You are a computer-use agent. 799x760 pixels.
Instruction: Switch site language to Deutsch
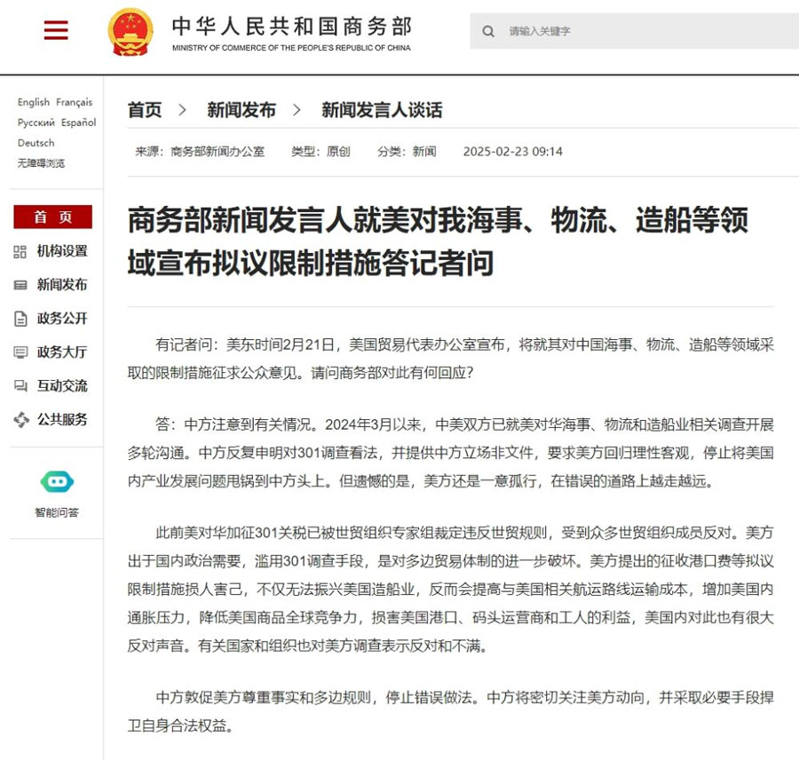(36, 142)
